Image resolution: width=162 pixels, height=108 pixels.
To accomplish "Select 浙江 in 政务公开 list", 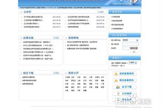I will coord(91,80).
